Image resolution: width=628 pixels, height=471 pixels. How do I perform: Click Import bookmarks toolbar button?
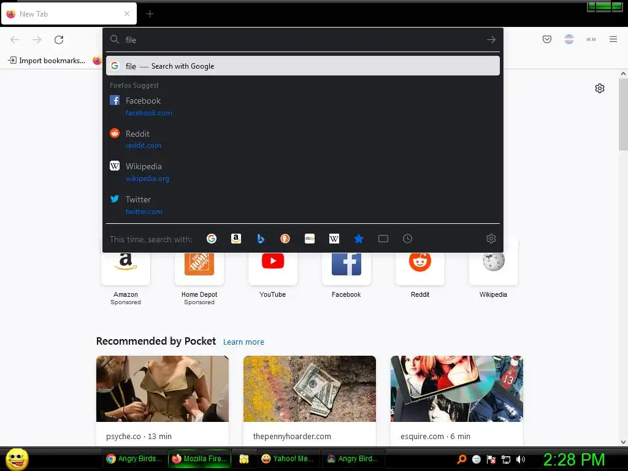(x=47, y=61)
